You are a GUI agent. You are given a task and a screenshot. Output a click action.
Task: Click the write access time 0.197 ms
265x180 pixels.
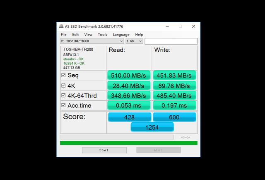(174, 106)
